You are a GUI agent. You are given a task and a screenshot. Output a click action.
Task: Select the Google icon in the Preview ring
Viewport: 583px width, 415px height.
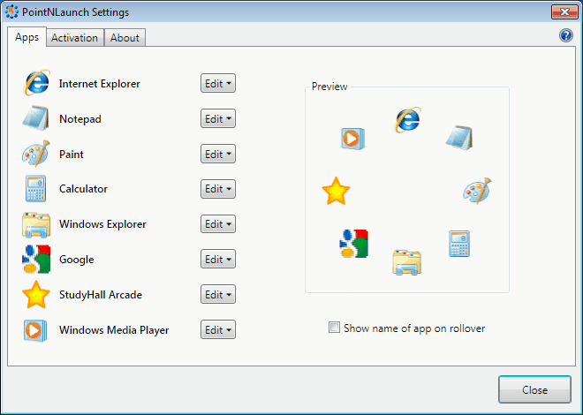[354, 244]
